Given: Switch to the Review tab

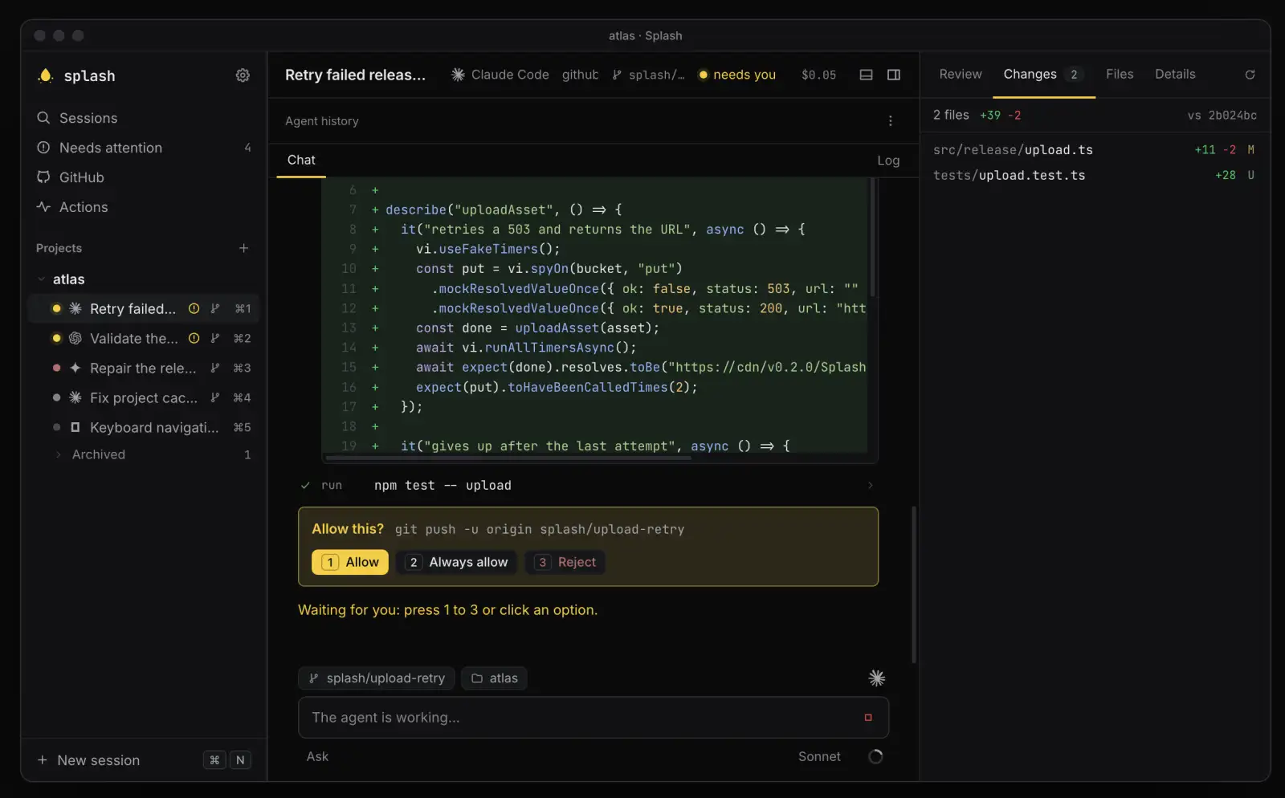Looking at the screenshot, I should pos(961,74).
